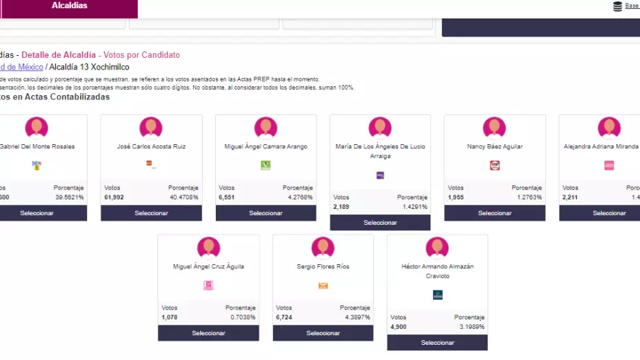
Task: Click party logo under José Carlos Acosta Ruiz
Action: pyautogui.click(x=151, y=165)
